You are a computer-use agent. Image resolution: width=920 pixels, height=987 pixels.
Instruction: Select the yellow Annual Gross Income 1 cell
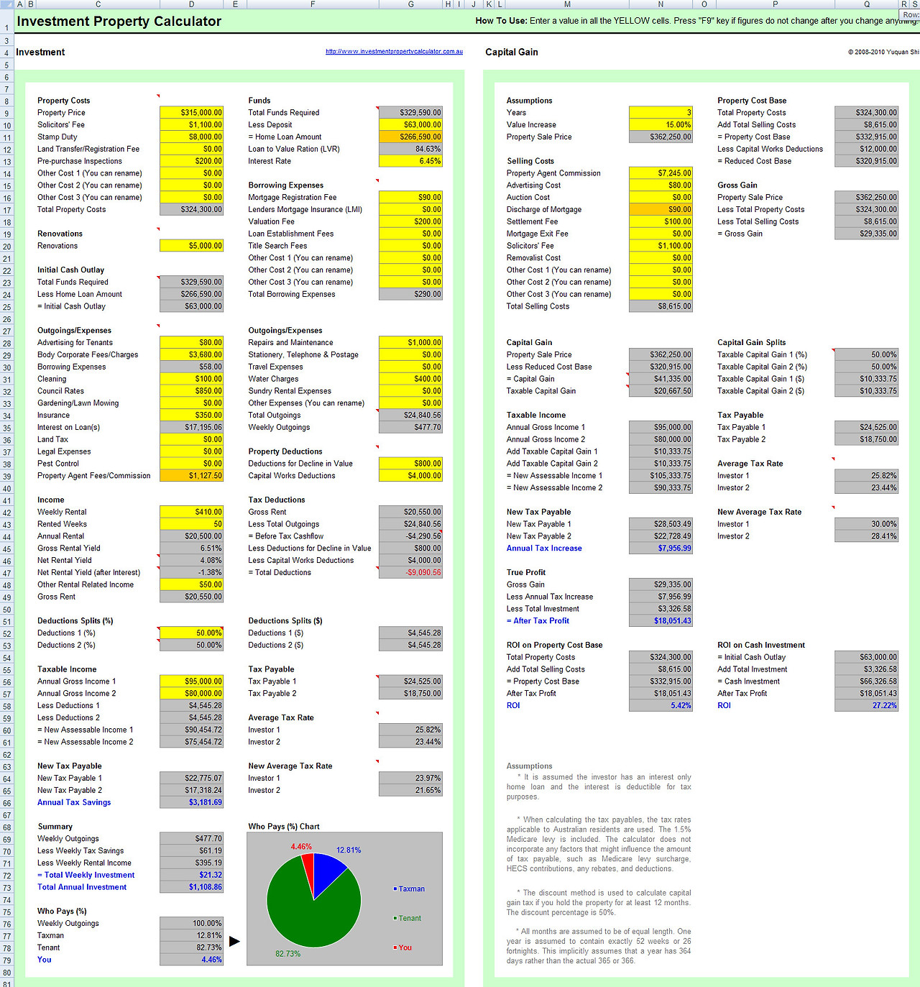click(191, 681)
